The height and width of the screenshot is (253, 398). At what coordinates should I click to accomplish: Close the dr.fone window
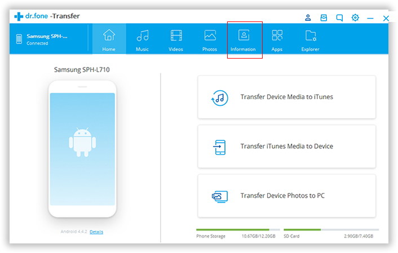(x=386, y=18)
